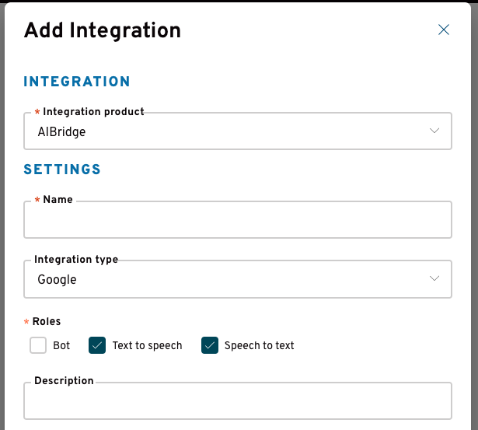Click the Speech to text label
The width and height of the screenshot is (478, 430).
click(x=260, y=346)
